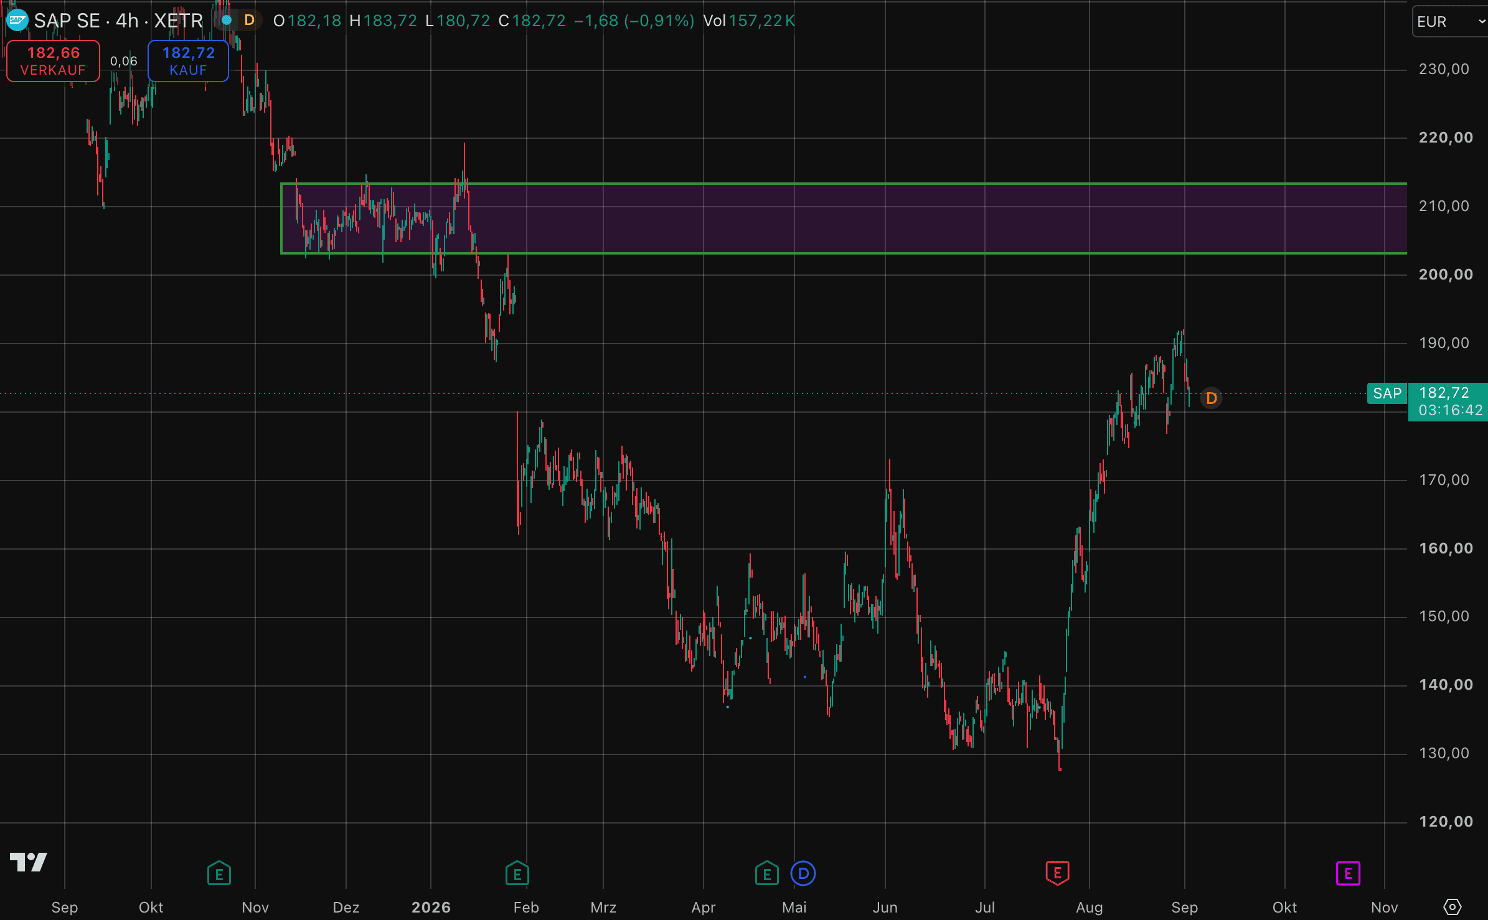Viewport: 1488px width, 920px height.
Task: Click the low value L 180,72
Action: (x=458, y=21)
